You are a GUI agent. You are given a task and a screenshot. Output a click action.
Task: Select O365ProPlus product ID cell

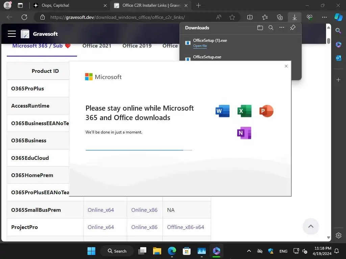point(38,89)
